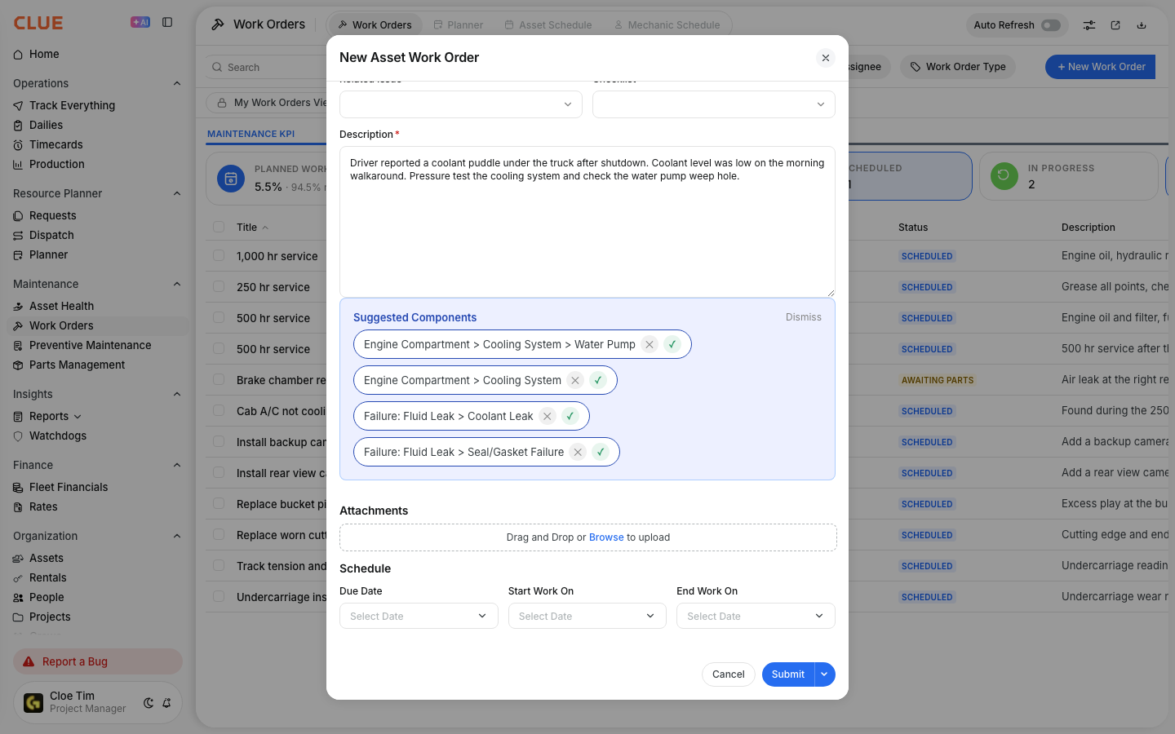The width and height of the screenshot is (1175, 734).
Task: Open the AI assistant badge
Action: tap(140, 23)
